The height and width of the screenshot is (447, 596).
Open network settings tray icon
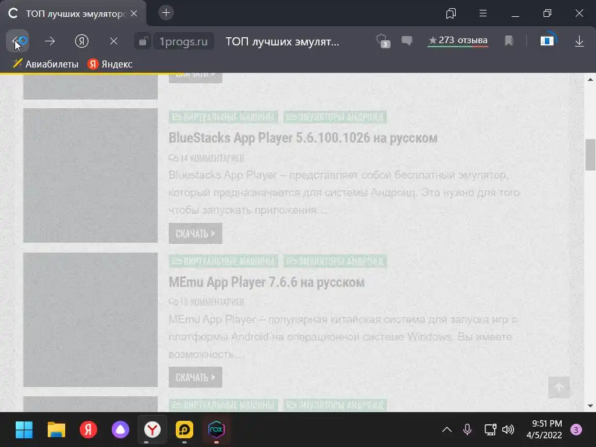click(490, 430)
